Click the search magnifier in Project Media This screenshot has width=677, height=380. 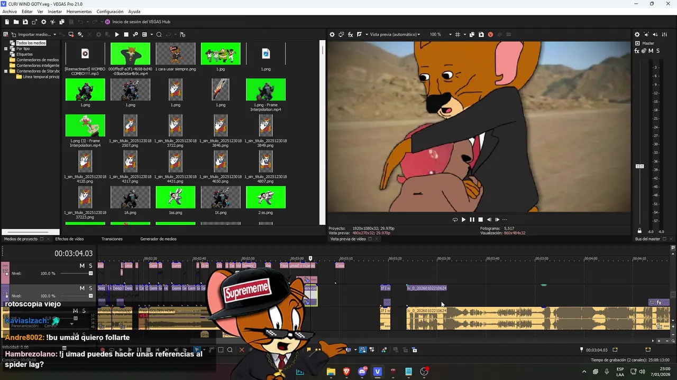point(159,34)
